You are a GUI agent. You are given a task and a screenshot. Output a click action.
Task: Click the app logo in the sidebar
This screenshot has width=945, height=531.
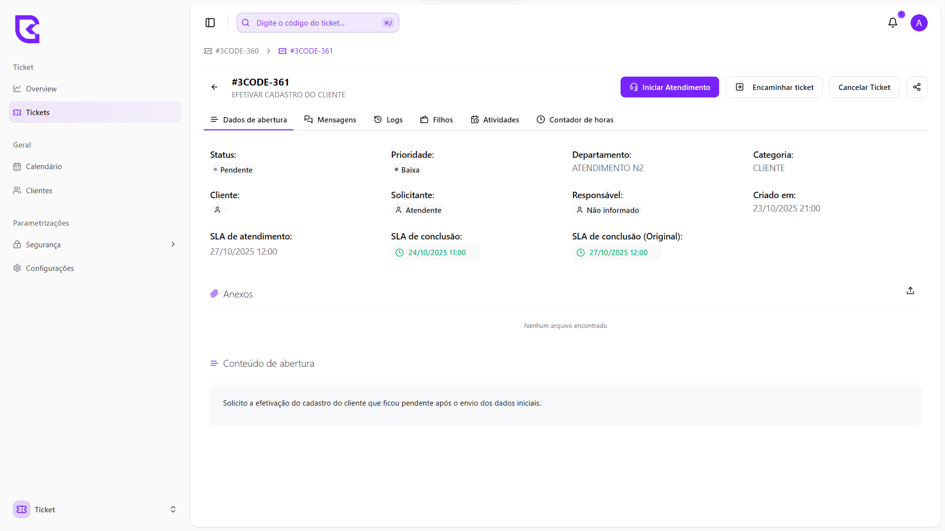(x=27, y=29)
